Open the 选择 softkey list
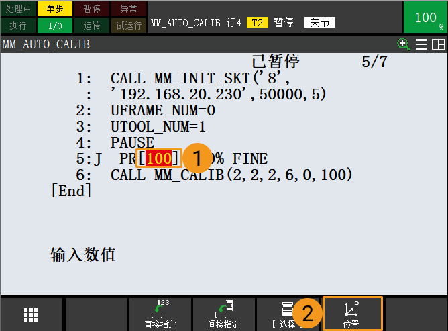 [x=288, y=314]
